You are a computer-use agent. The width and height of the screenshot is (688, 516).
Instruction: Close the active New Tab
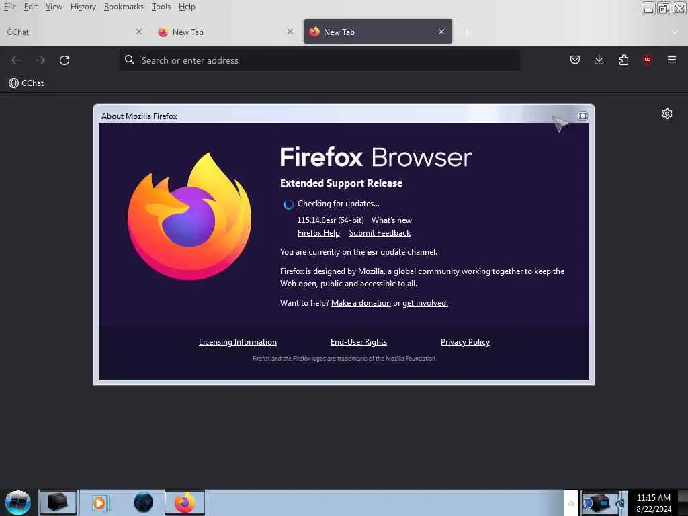point(441,32)
